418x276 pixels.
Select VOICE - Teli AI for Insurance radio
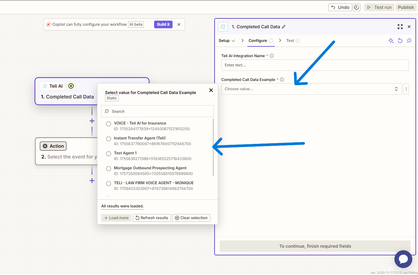click(x=109, y=124)
